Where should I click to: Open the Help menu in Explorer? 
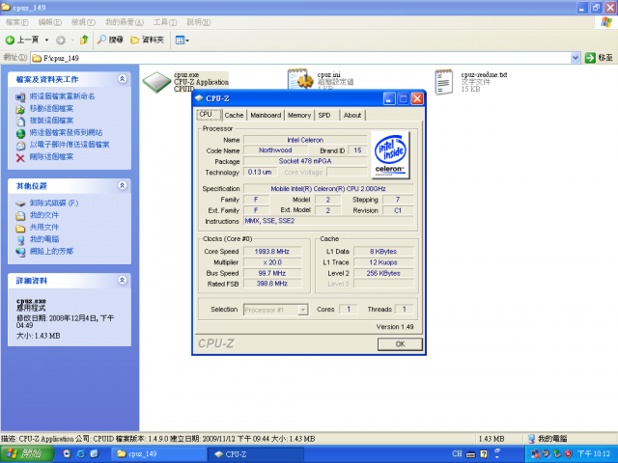(x=198, y=22)
